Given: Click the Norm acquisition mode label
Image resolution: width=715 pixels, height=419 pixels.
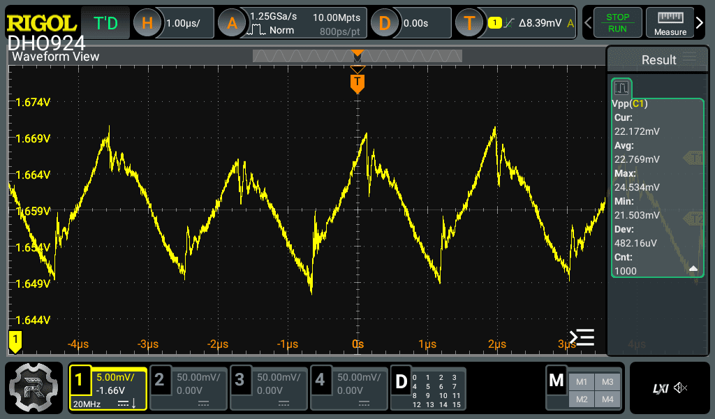Looking at the screenshot, I should tap(281, 31).
